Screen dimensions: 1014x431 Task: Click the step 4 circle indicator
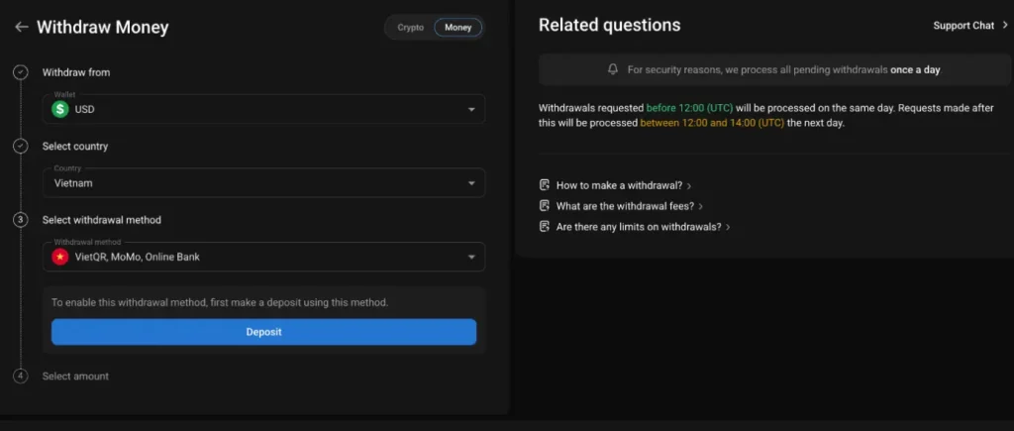pos(21,376)
